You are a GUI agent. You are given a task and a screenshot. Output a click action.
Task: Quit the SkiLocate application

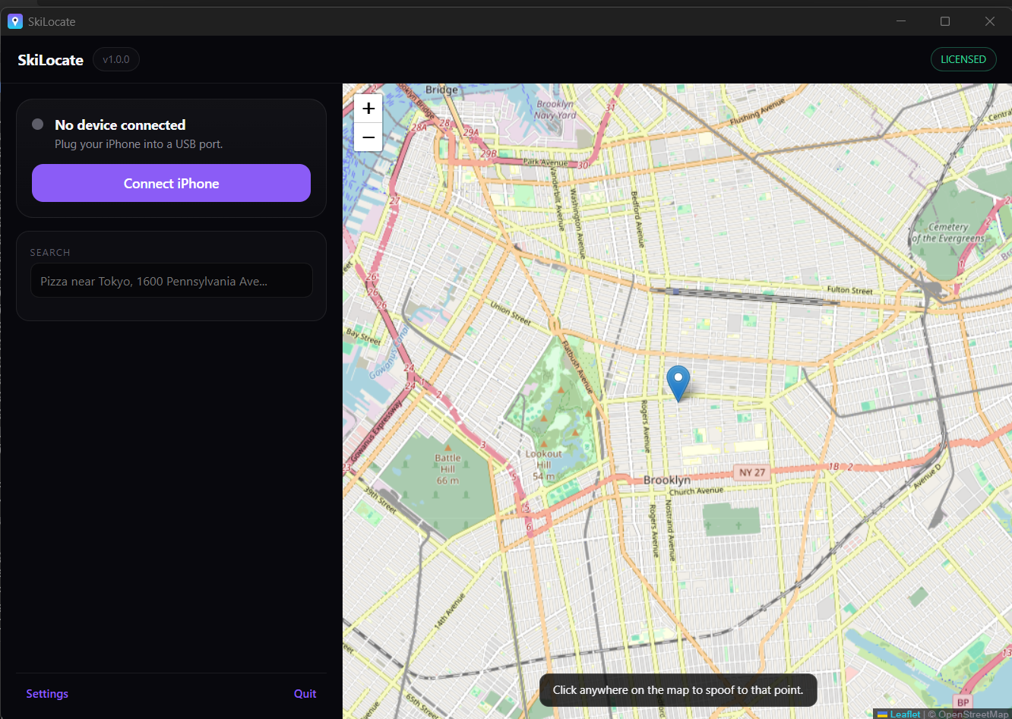(x=305, y=694)
